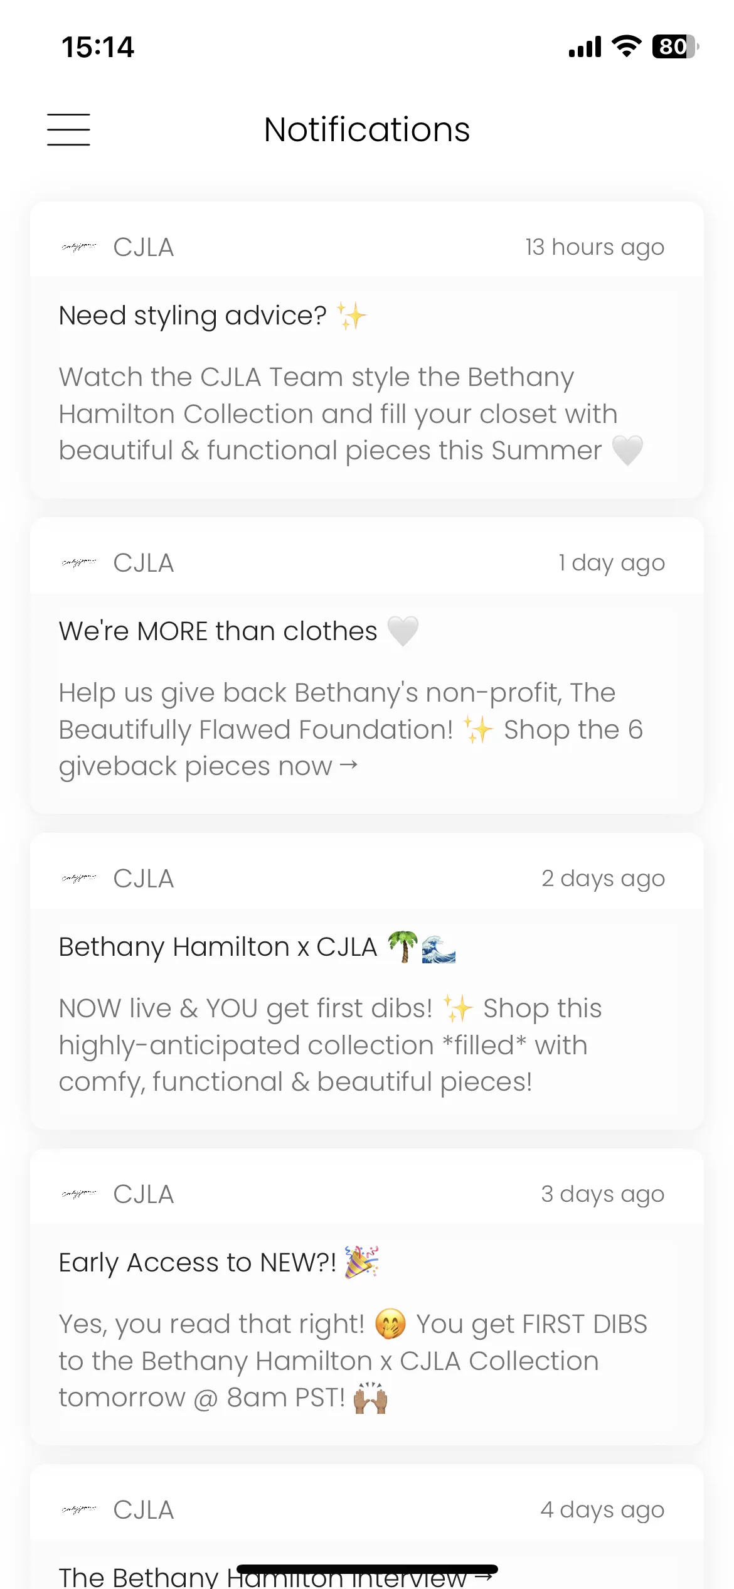Tap the home indicator bar at bottom
The width and height of the screenshot is (734, 1589).
[367, 1569]
